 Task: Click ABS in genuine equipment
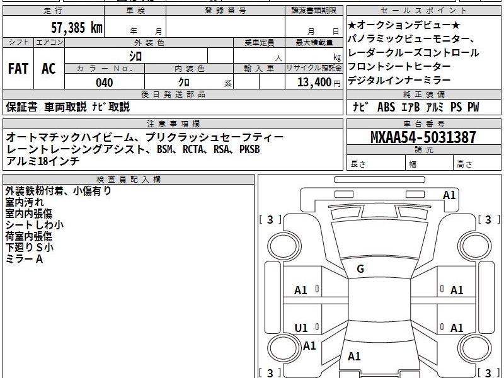[386, 107]
